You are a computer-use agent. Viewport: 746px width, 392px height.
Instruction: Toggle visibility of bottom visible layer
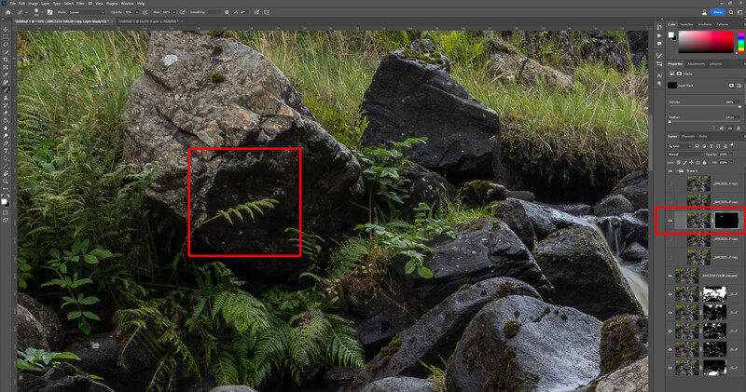pos(670,367)
